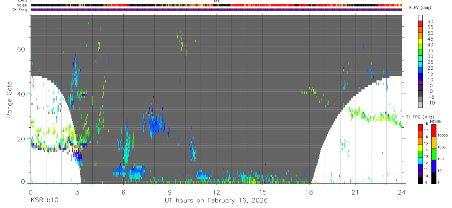
Task: Click the x-axis hour '18' tick label
Action: click(309, 192)
